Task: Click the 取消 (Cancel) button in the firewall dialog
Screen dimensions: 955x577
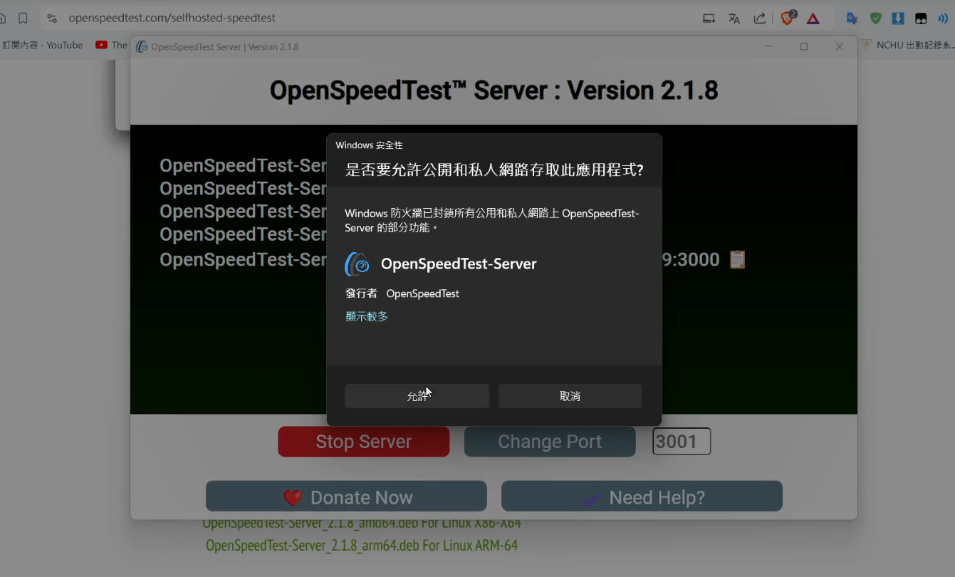Action: pos(570,396)
